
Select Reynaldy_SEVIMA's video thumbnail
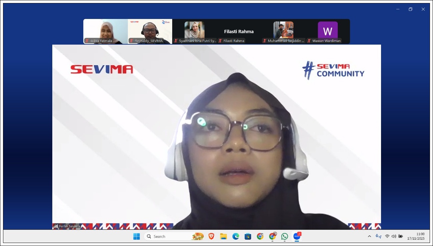pos(150,31)
